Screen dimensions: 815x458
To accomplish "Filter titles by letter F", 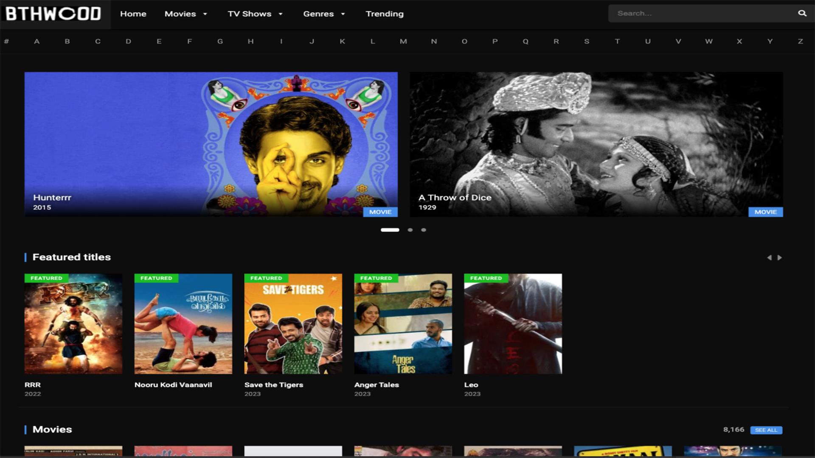I will click(x=189, y=41).
